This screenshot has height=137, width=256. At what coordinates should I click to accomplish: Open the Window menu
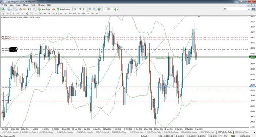coord(41,5)
